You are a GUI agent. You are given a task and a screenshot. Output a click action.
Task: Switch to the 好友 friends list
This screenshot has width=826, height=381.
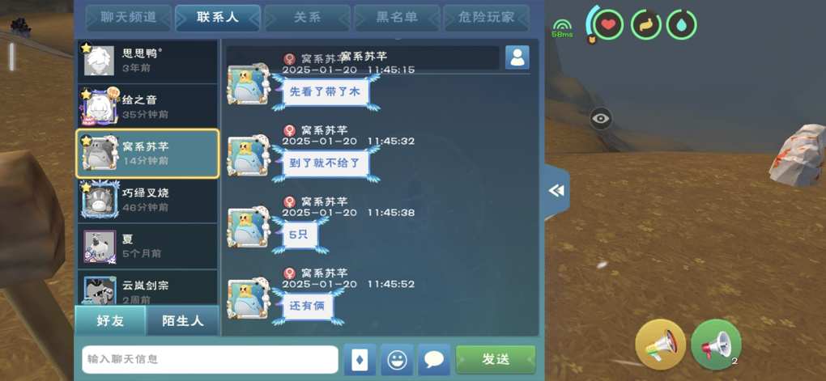[x=110, y=320]
